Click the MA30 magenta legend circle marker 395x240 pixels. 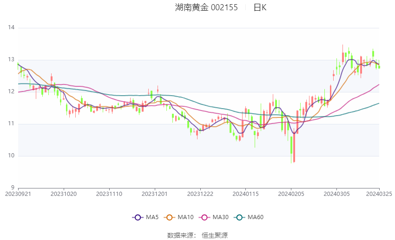203,217
